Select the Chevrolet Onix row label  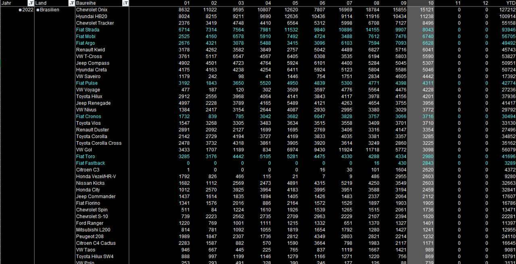(92, 10)
